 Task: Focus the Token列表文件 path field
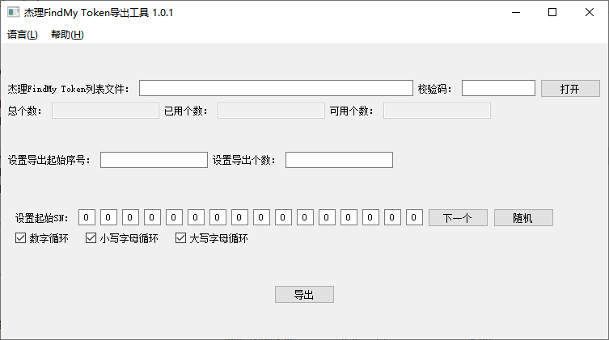pyautogui.click(x=276, y=88)
